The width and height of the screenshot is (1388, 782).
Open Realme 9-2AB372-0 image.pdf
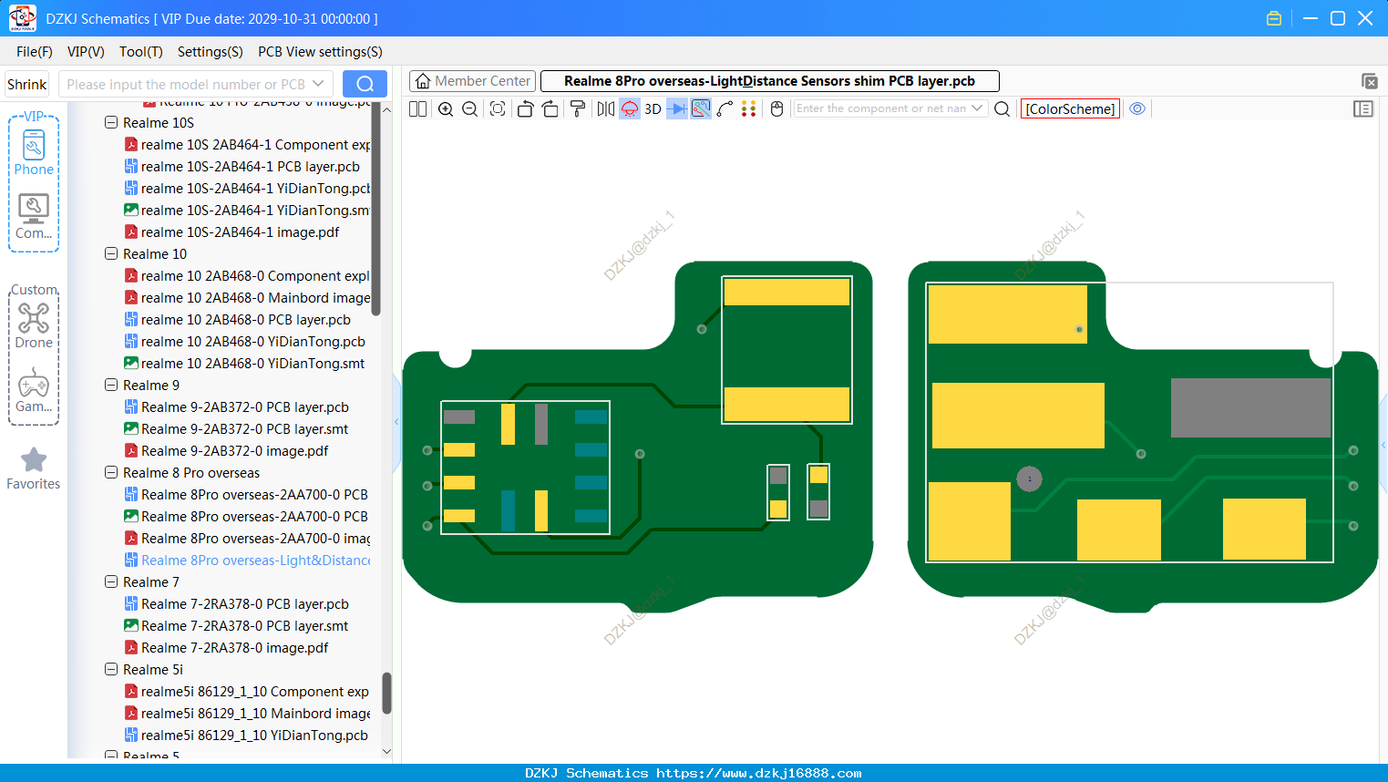point(234,450)
